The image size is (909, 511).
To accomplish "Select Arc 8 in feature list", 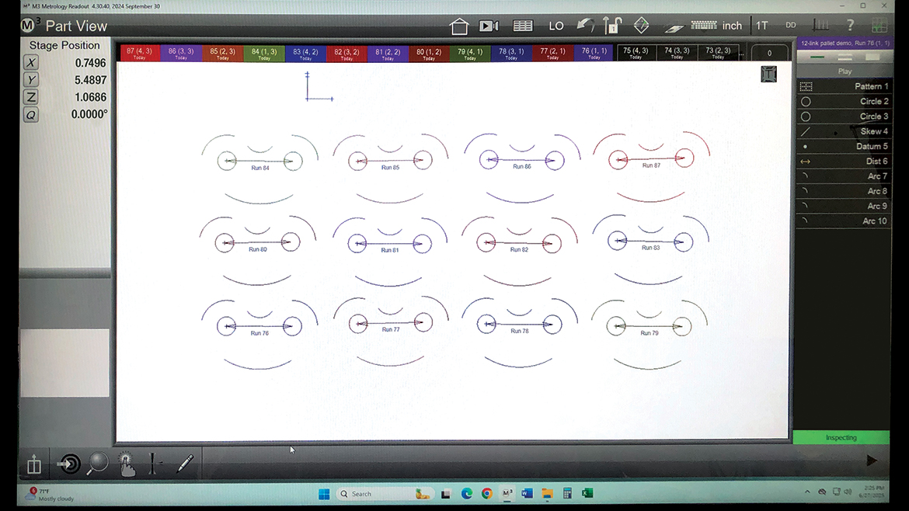I will point(844,191).
